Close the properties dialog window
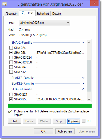 point(94,3)
